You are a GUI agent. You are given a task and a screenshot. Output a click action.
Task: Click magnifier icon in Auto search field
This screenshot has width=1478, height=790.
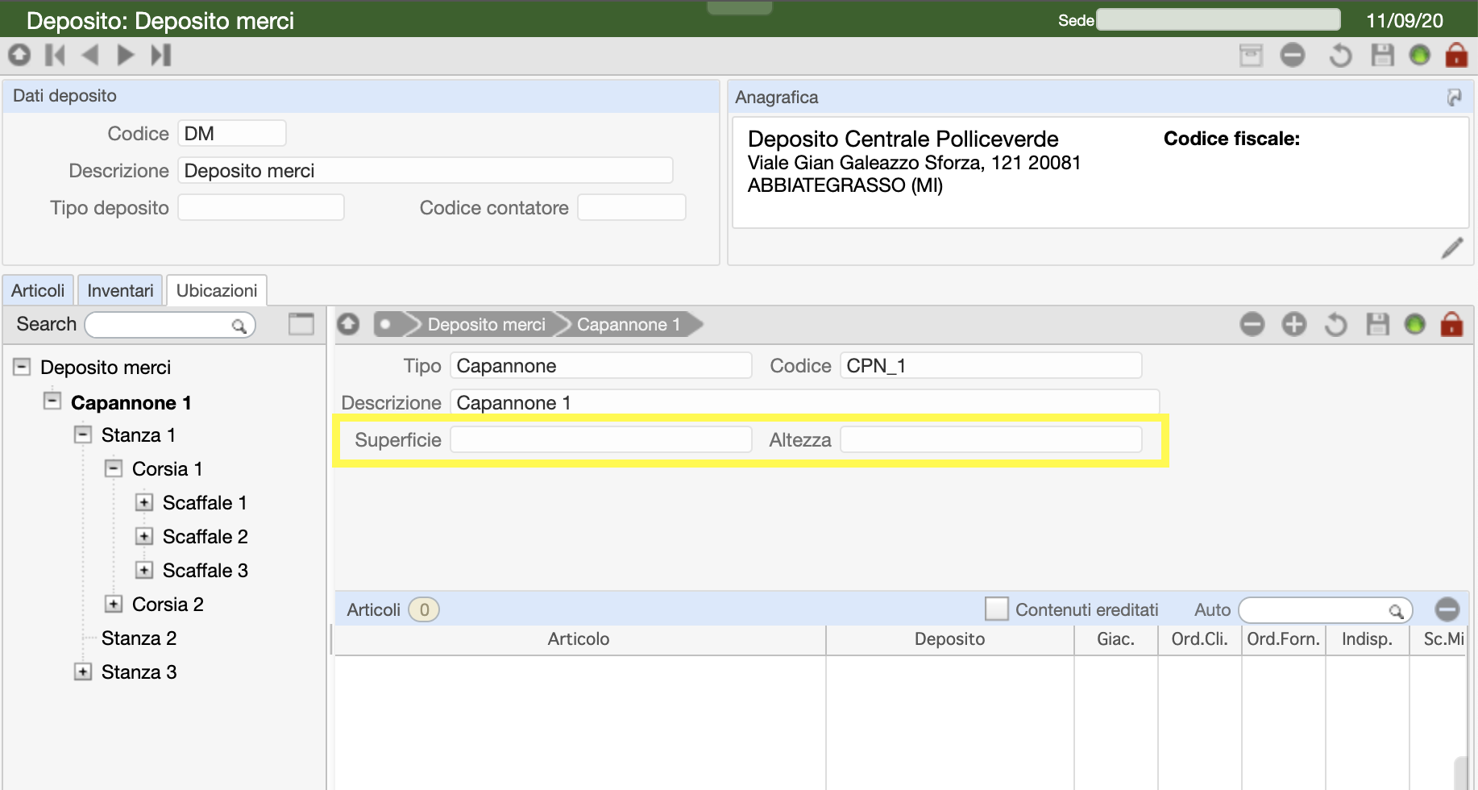coord(1396,611)
